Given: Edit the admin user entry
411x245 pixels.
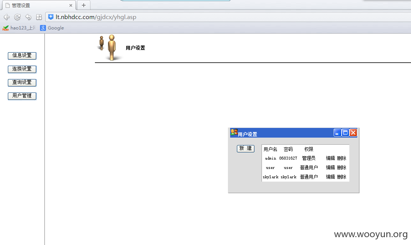Looking at the screenshot, I should click(x=330, y=158).
